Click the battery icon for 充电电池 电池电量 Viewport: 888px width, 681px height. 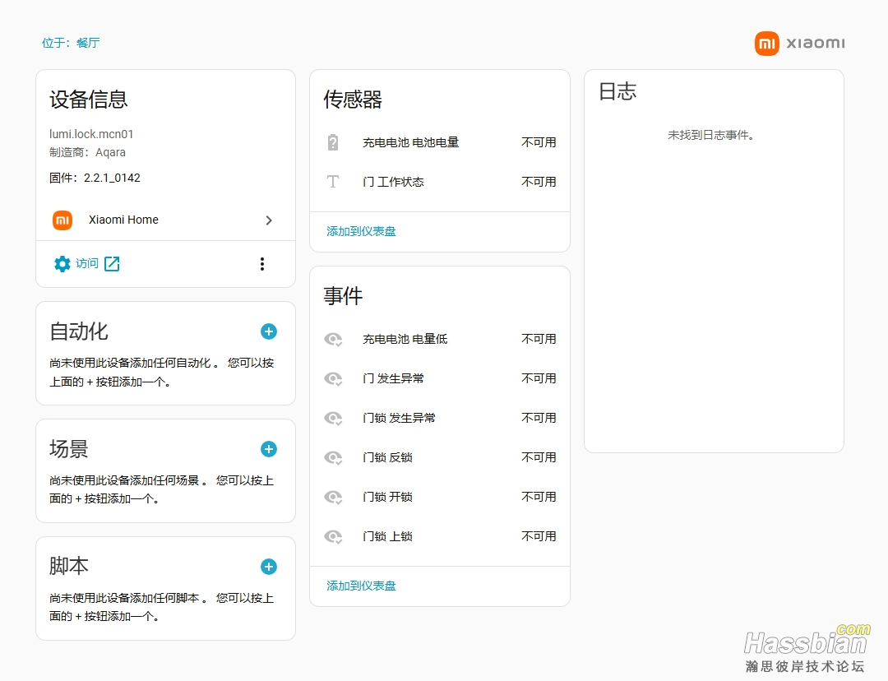333,142
